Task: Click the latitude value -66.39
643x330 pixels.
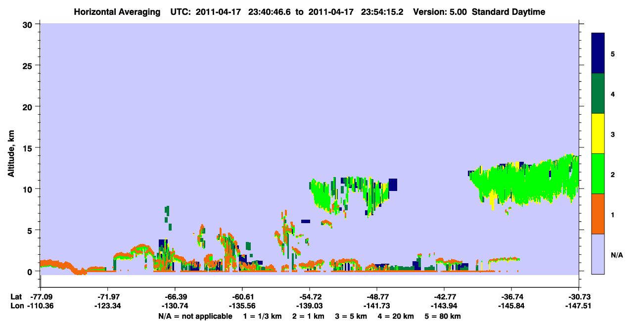Action: (x=175, y=297)
